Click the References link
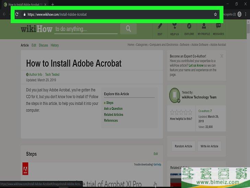250x188 pixels. pos(111,121)
